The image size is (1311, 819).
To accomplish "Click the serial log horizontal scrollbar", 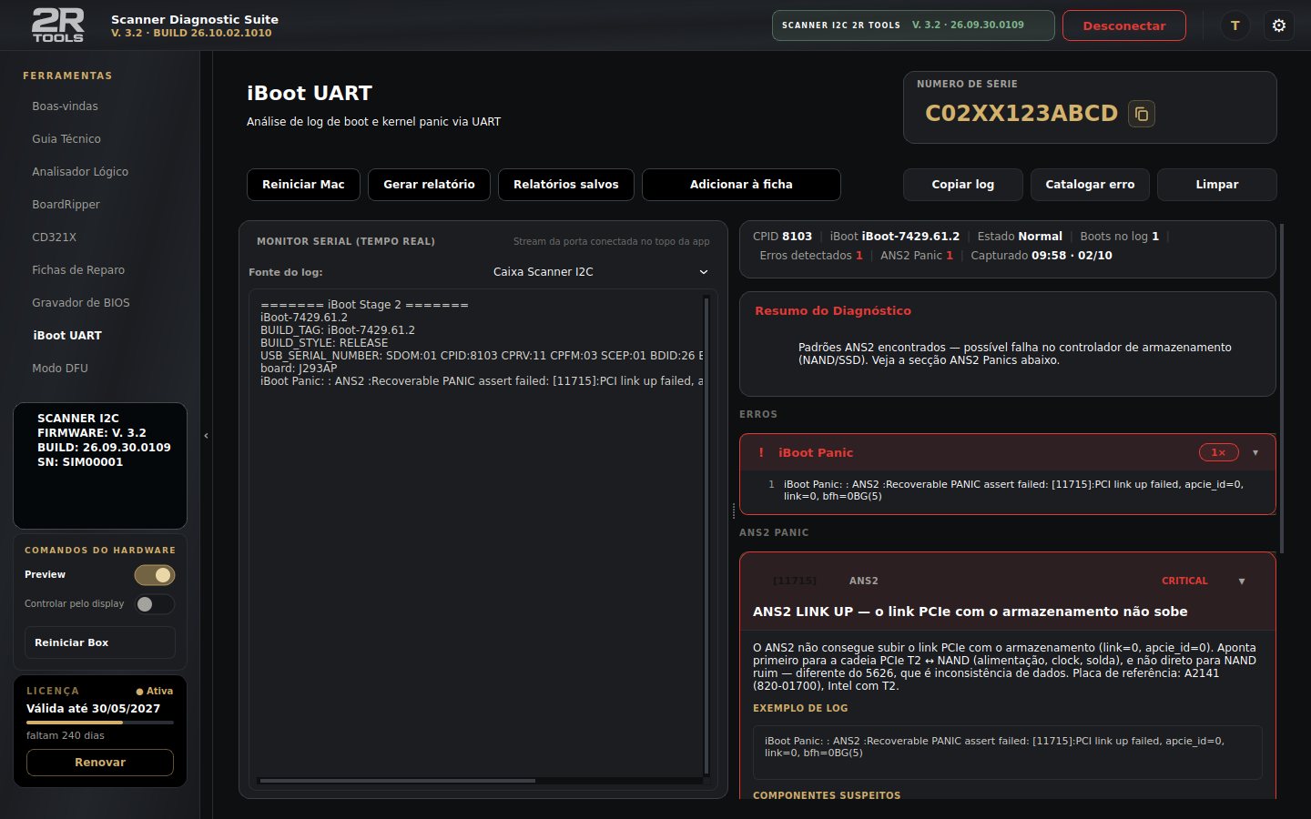I will coord(397,781).
